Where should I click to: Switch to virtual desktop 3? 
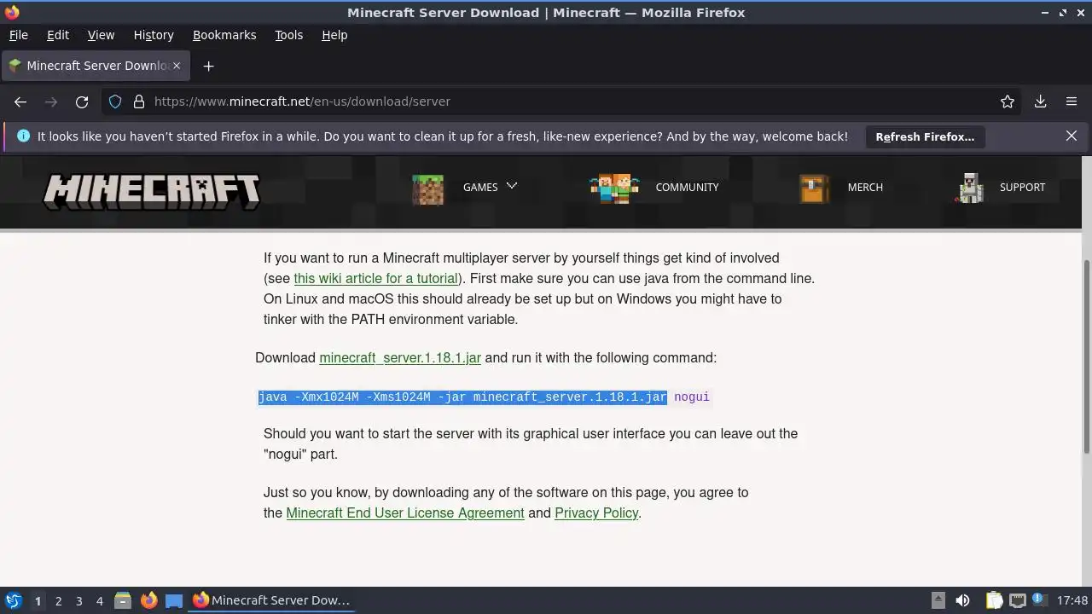pos(78,600)
